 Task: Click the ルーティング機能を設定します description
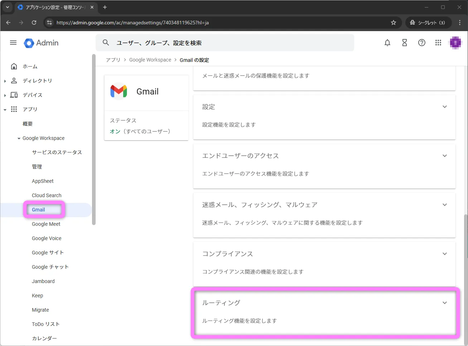pyautogui.click(x=240, y=321)
